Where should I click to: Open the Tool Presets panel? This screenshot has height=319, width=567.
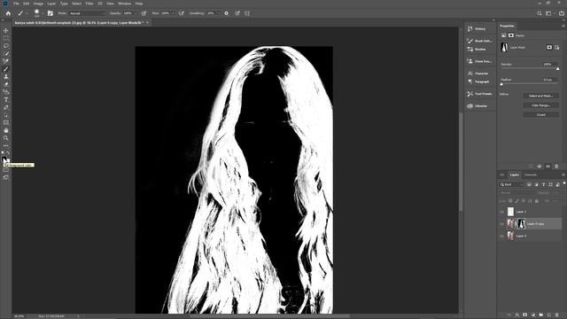pyautogui.click(x=479, y=94)
